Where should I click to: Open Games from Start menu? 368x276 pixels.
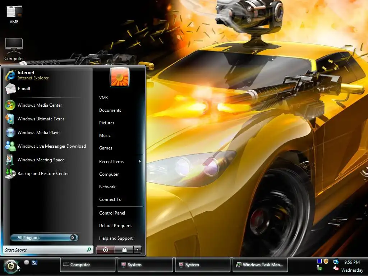click(x=106, y=148)
